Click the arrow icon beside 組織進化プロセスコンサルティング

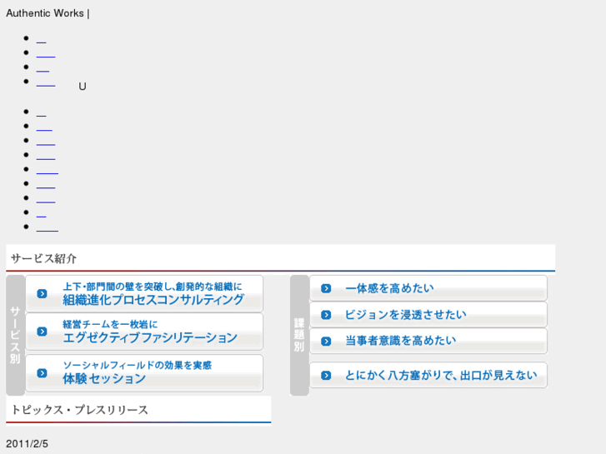[42, 293]
